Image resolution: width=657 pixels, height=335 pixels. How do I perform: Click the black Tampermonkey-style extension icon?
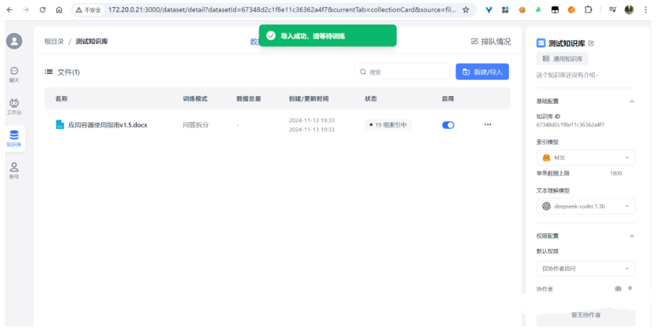click(x=555, y=10)
